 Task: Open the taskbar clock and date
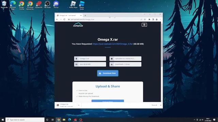(208, 120)
